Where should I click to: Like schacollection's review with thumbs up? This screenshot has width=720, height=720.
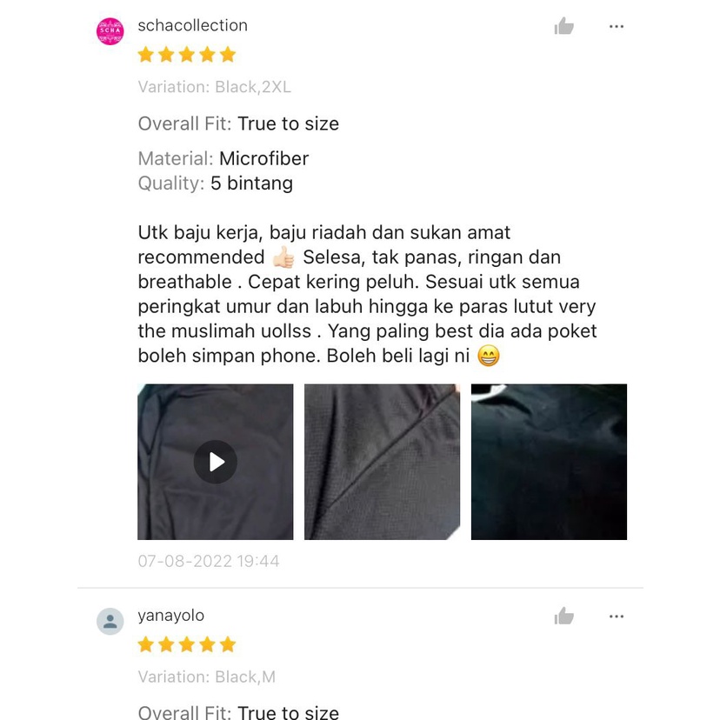click(563, 26)
